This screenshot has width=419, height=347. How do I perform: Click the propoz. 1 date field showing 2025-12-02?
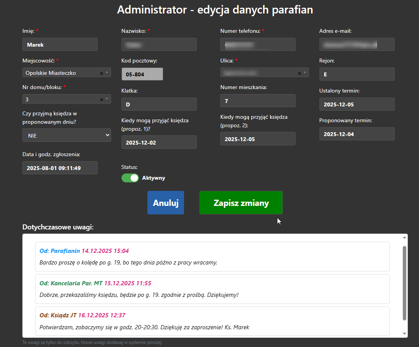tap(159, 142)
